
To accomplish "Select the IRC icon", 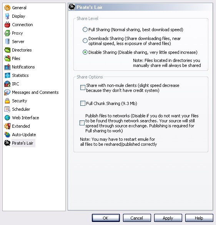I will (x=7, y=84).
